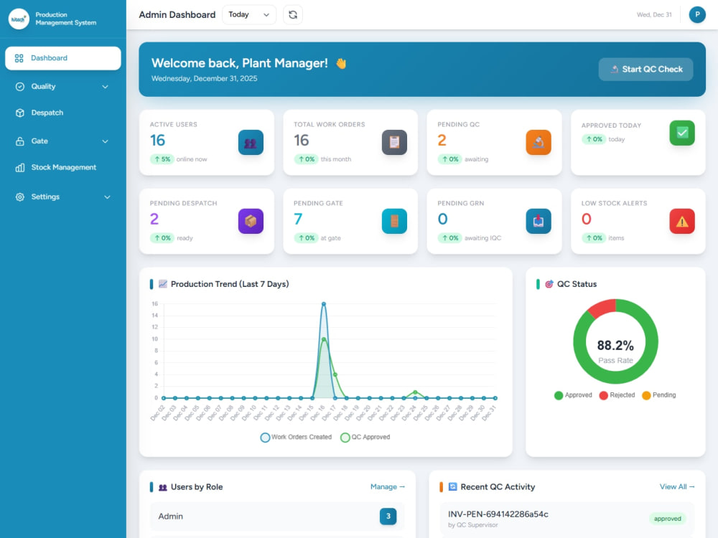Click the Wednesday, December 31, 2025 banner date
Image resolution: width=718 pixels, height=538 pixels.
pos(204,79)
